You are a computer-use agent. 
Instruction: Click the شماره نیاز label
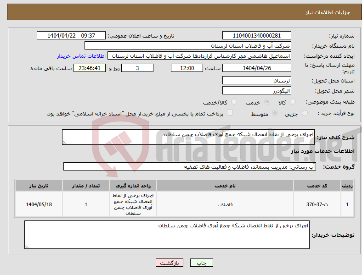point(342,36)
